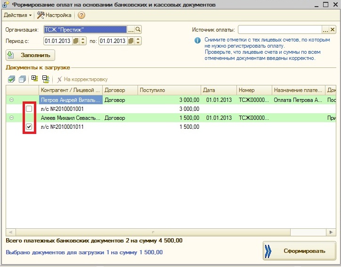341x267 pixels.
Task: Click the check all documents icon
Action: [11, 79]
